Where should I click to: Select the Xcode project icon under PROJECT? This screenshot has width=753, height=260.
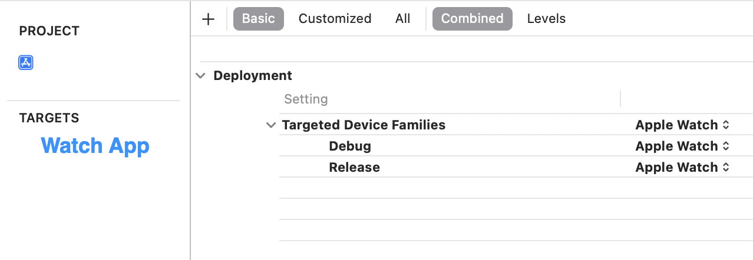tap(26, 63)
